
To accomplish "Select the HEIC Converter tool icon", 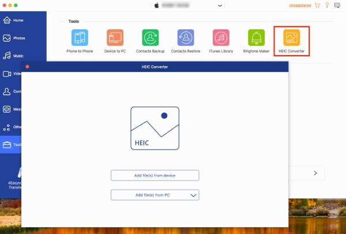I will click(x=291, y=37).
